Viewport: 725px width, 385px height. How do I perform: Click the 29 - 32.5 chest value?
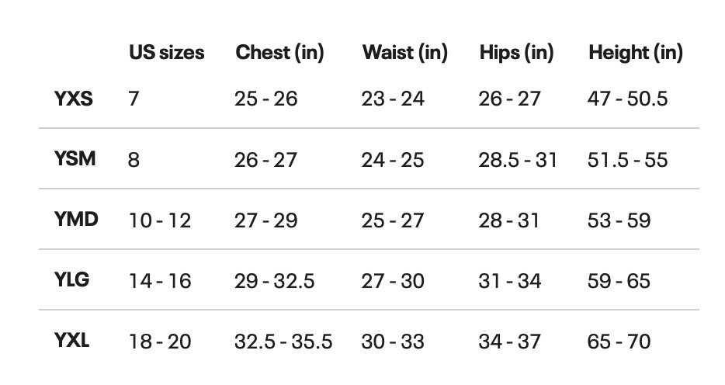coord(275,281)
